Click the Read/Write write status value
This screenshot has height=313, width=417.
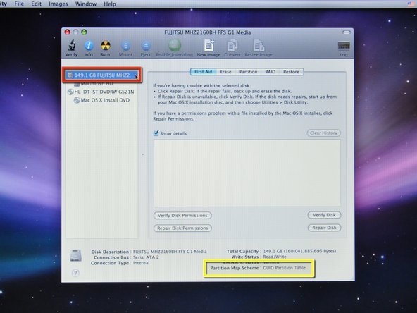(x=275, y=257)
